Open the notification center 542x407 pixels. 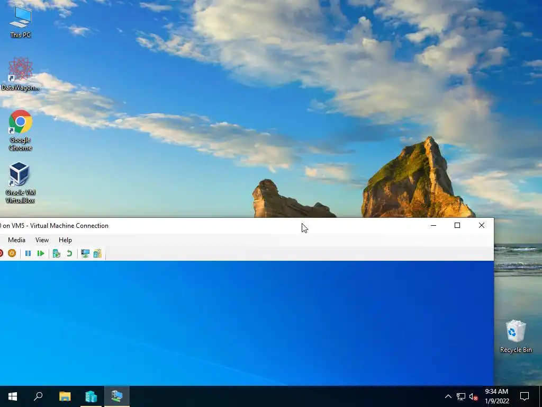coord(525,396)
